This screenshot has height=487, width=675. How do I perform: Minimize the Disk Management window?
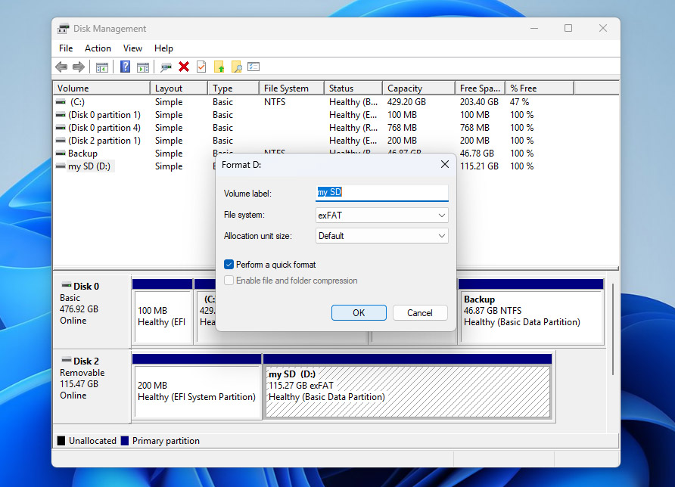pyautogui.click(x=534, y=29)
